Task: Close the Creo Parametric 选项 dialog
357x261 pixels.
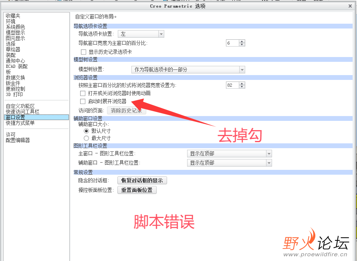Action: 350,6
